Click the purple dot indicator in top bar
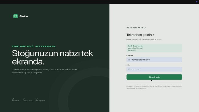The height and width of the screenshot is (112, 199). (197, 2)
